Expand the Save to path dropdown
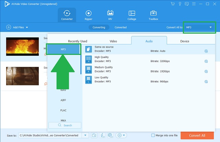Screen dimensions: 220x142 coord(85,135)
